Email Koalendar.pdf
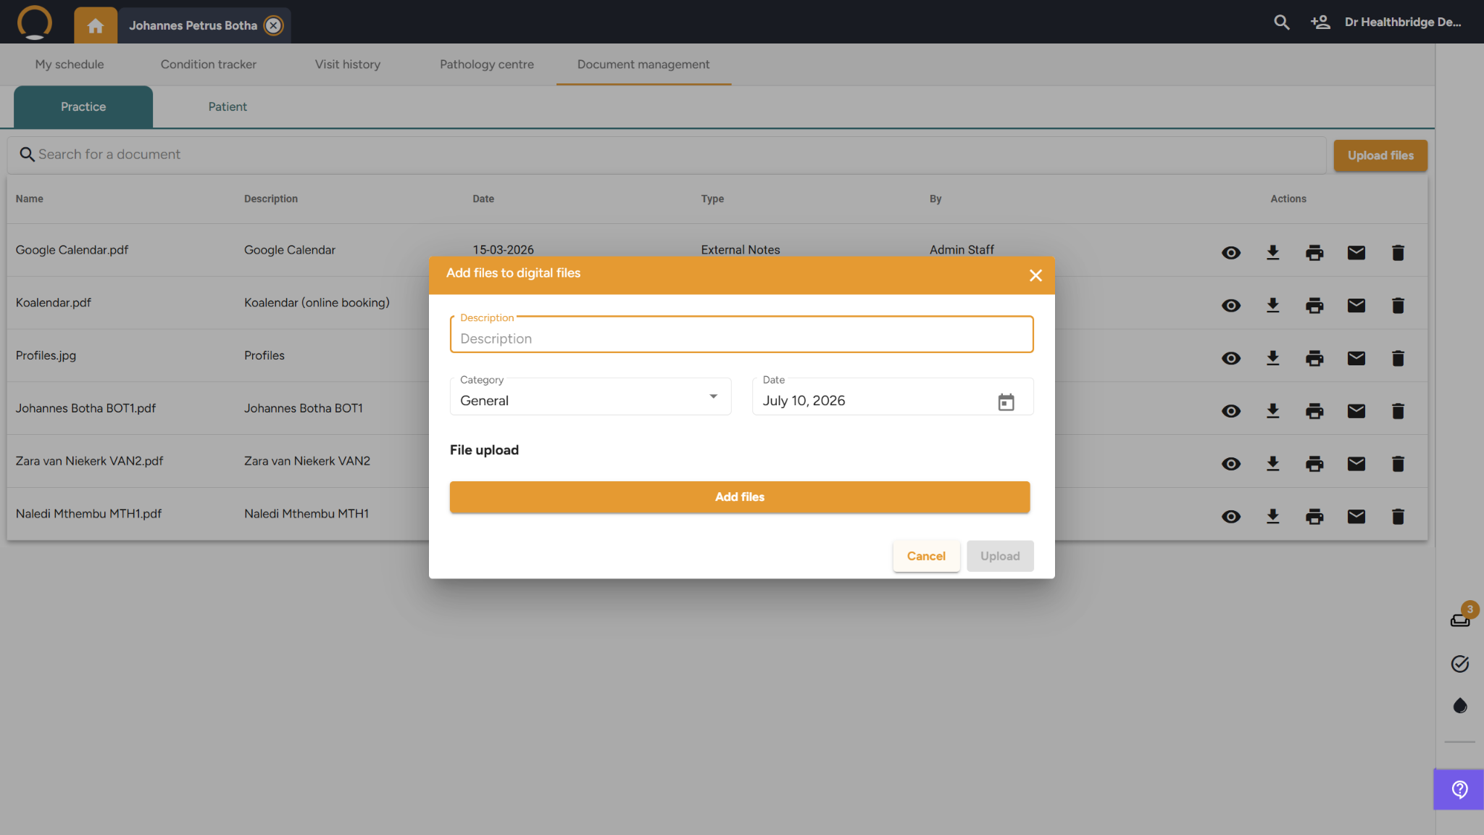 1356,306
